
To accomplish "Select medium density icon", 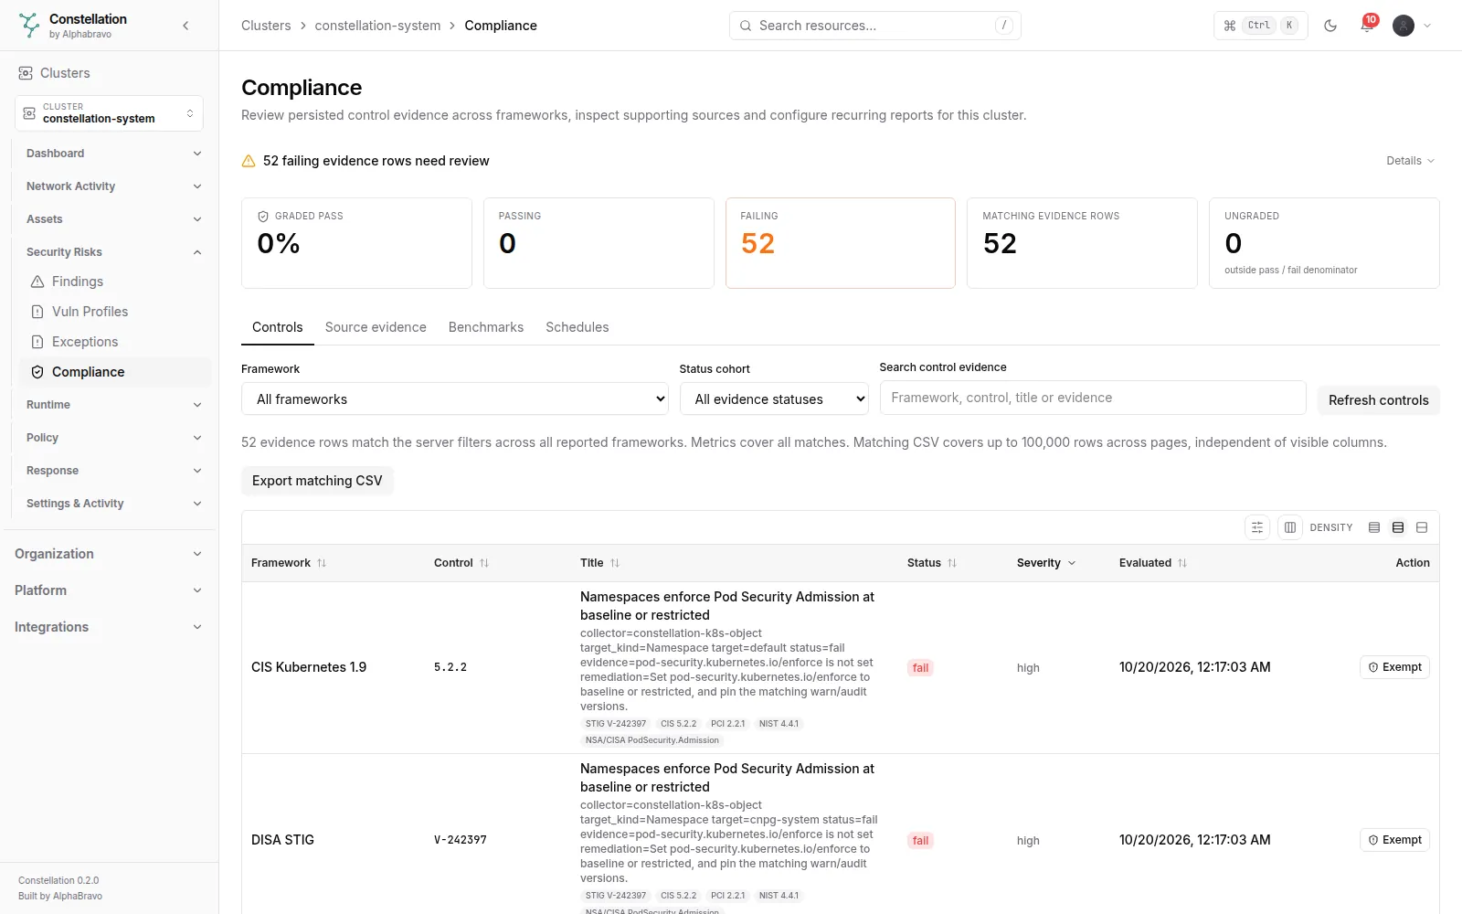I will click(x=1398, y=527).
